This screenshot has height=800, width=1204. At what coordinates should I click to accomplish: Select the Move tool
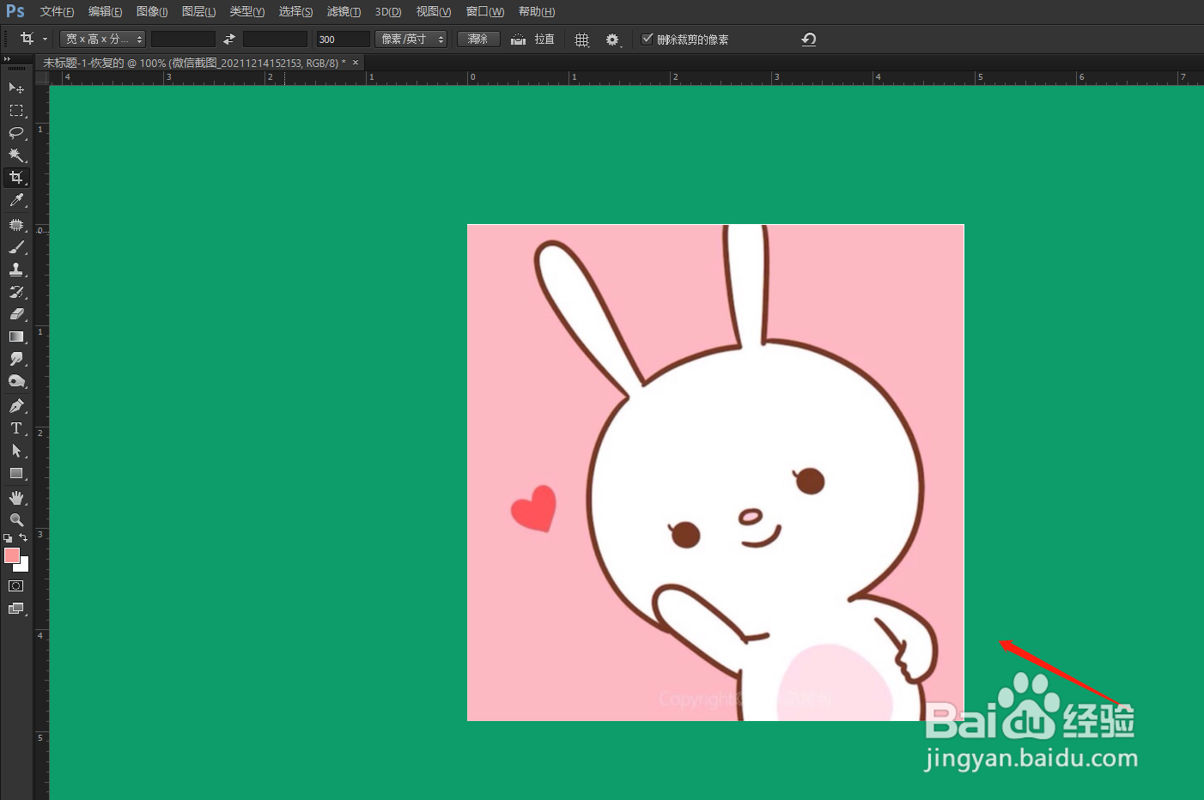point(16,88)
